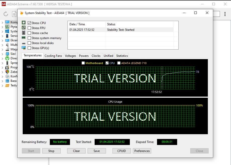Click the No battery indicator

[x=60, y=142]
